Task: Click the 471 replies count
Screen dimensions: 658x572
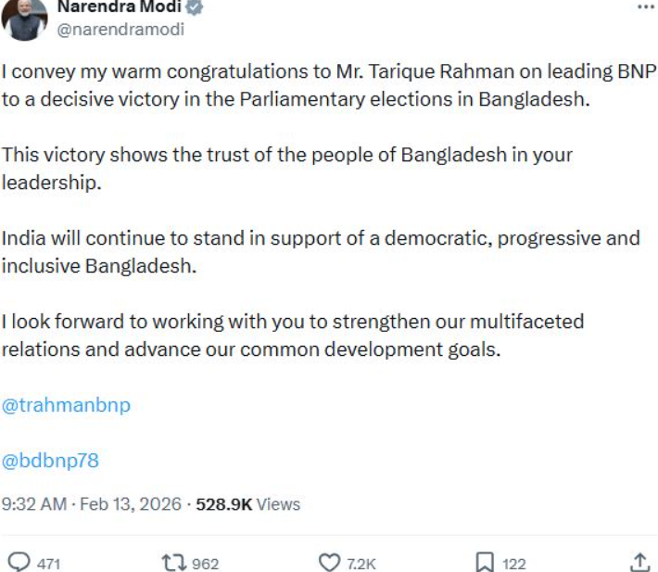Action: [x=48, y=563]
